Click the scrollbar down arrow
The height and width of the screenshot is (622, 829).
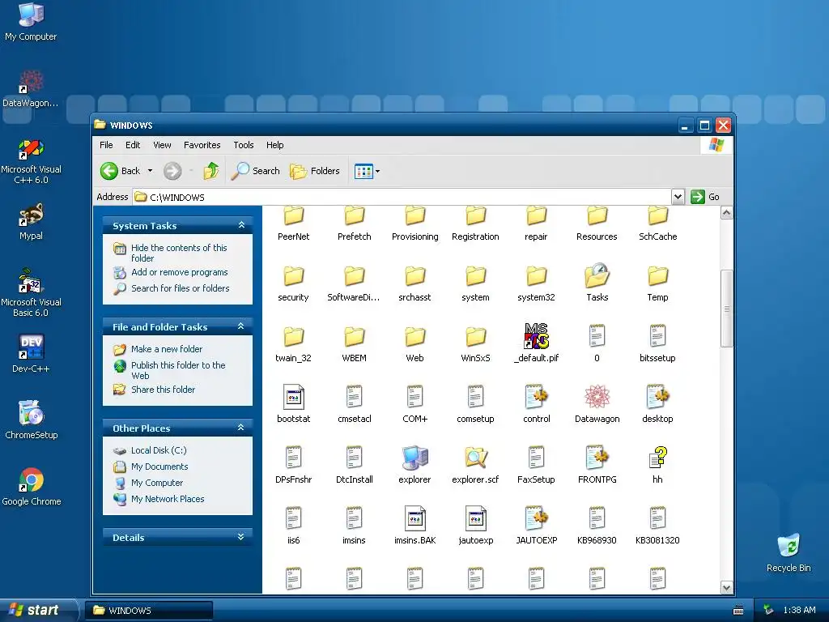click(x=726, y=588)
